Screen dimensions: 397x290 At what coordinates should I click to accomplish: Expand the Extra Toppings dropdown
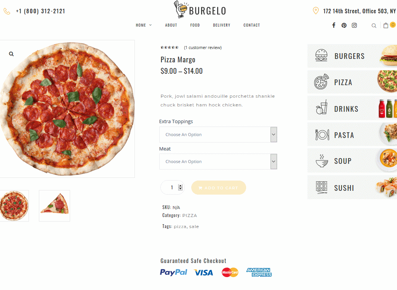[218, 135]
